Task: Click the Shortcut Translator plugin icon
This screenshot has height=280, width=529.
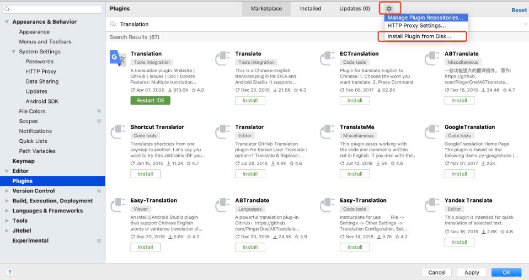Action: click(x=117, y=131)
